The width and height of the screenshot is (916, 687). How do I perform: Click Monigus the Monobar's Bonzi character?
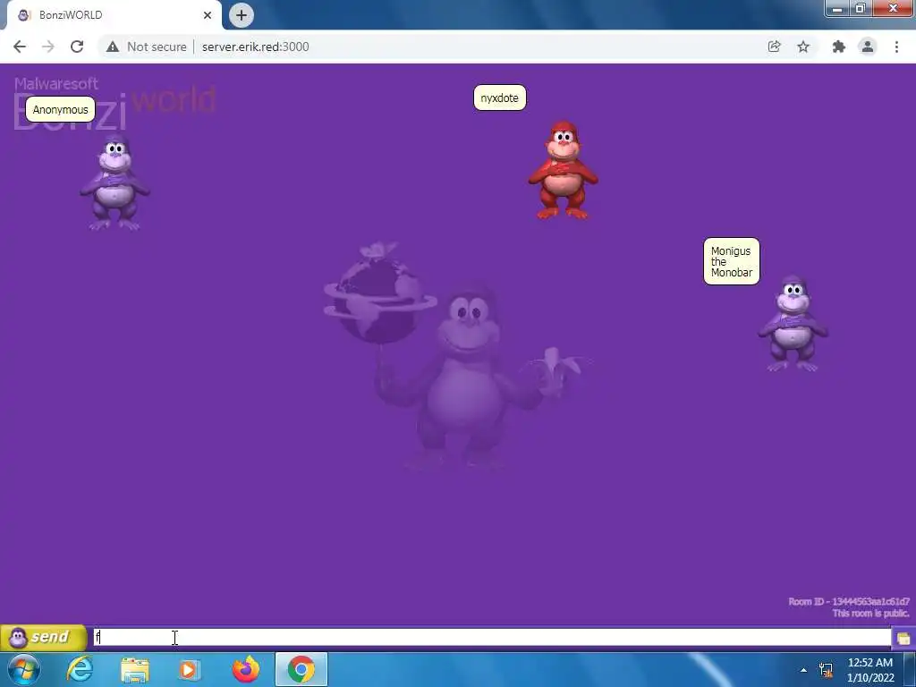pyautogui.click(x=793, y=324)
